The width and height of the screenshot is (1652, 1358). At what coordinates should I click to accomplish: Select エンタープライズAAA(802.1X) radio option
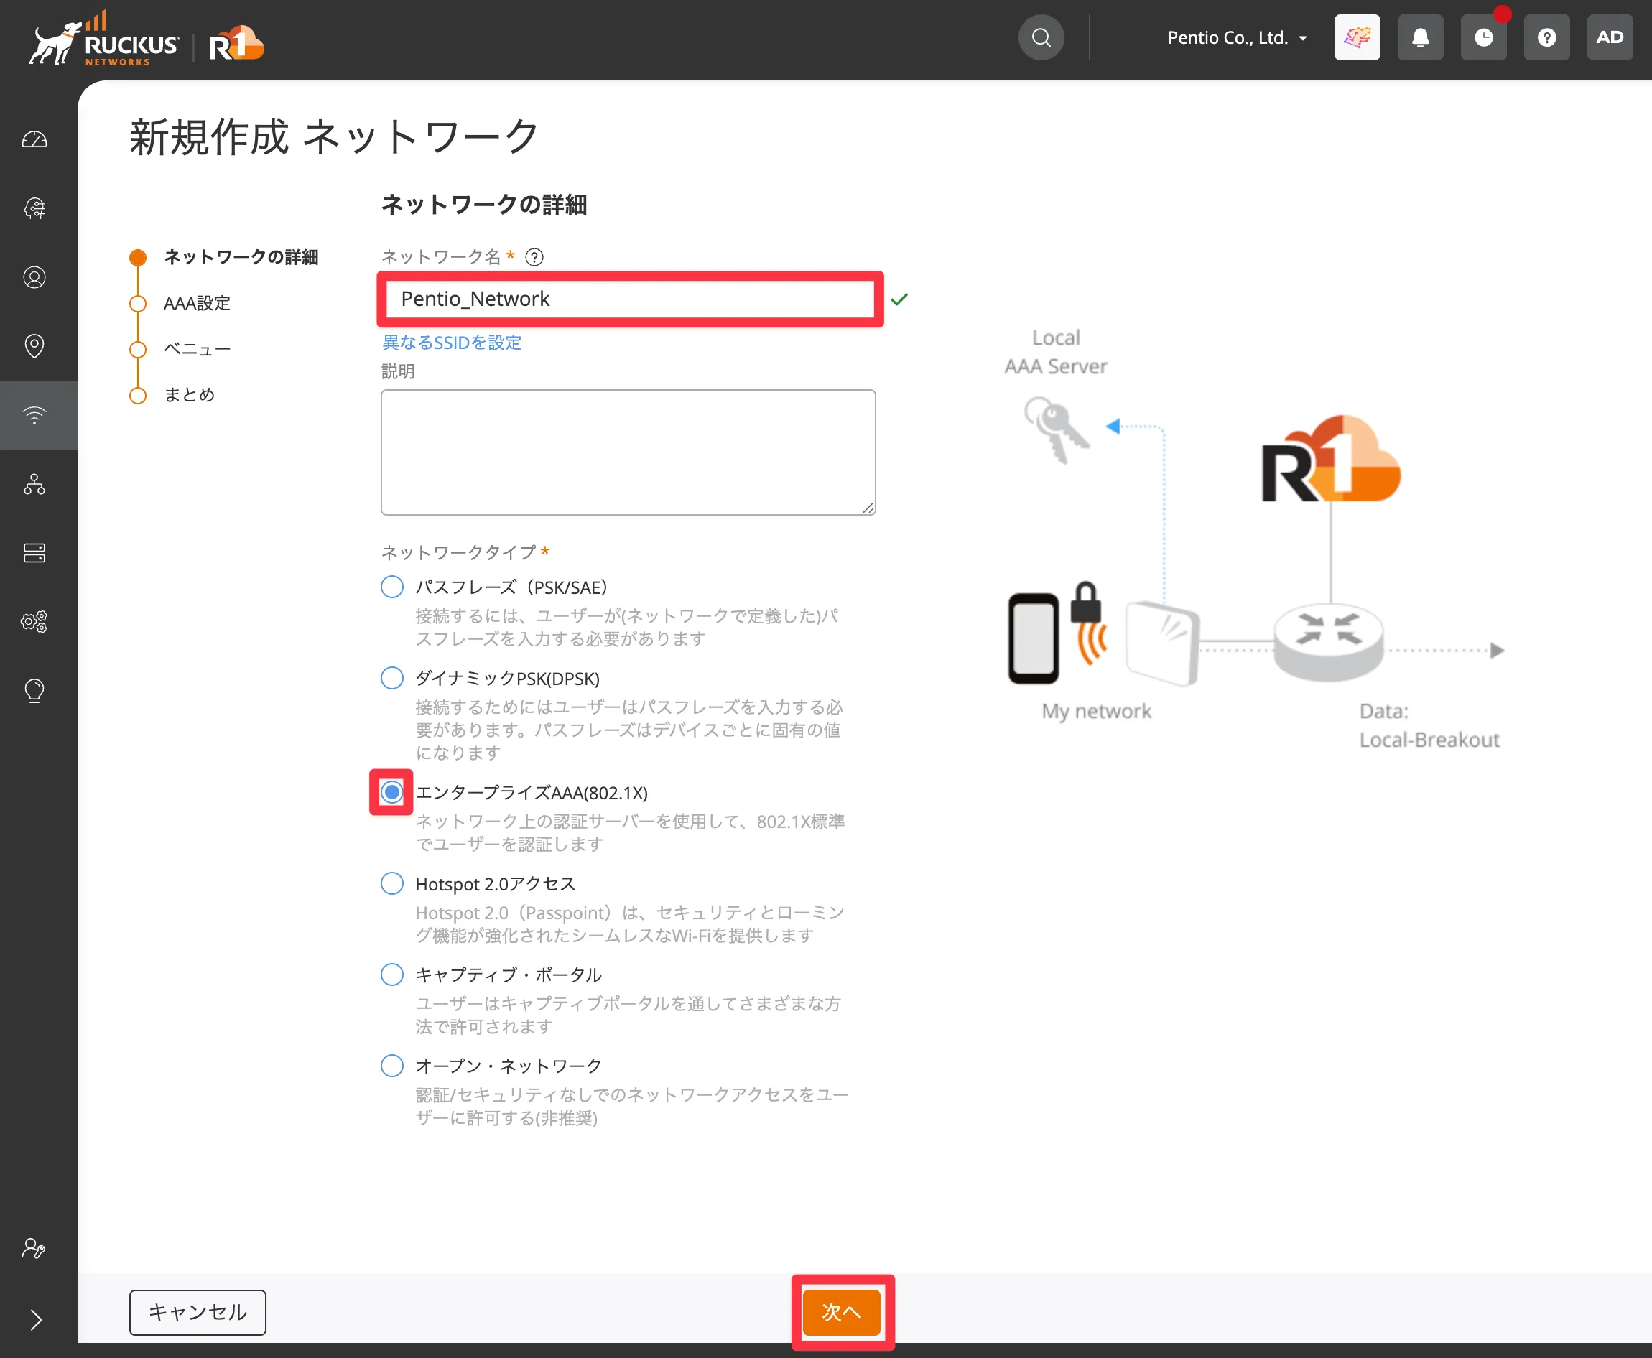pyautogui.click(x=392, y=792)
